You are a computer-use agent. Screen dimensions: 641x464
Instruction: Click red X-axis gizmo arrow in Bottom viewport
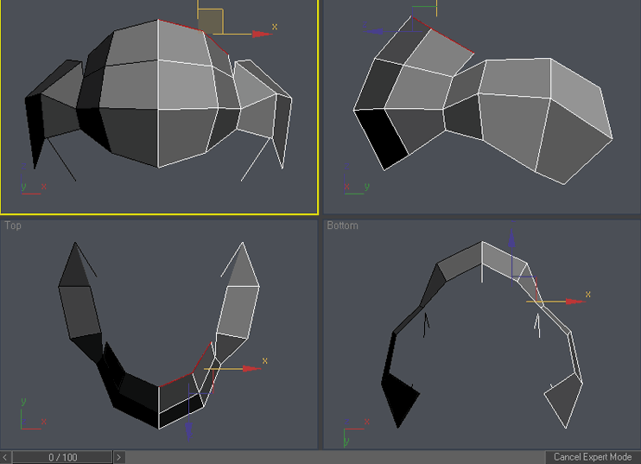point(574,302)
